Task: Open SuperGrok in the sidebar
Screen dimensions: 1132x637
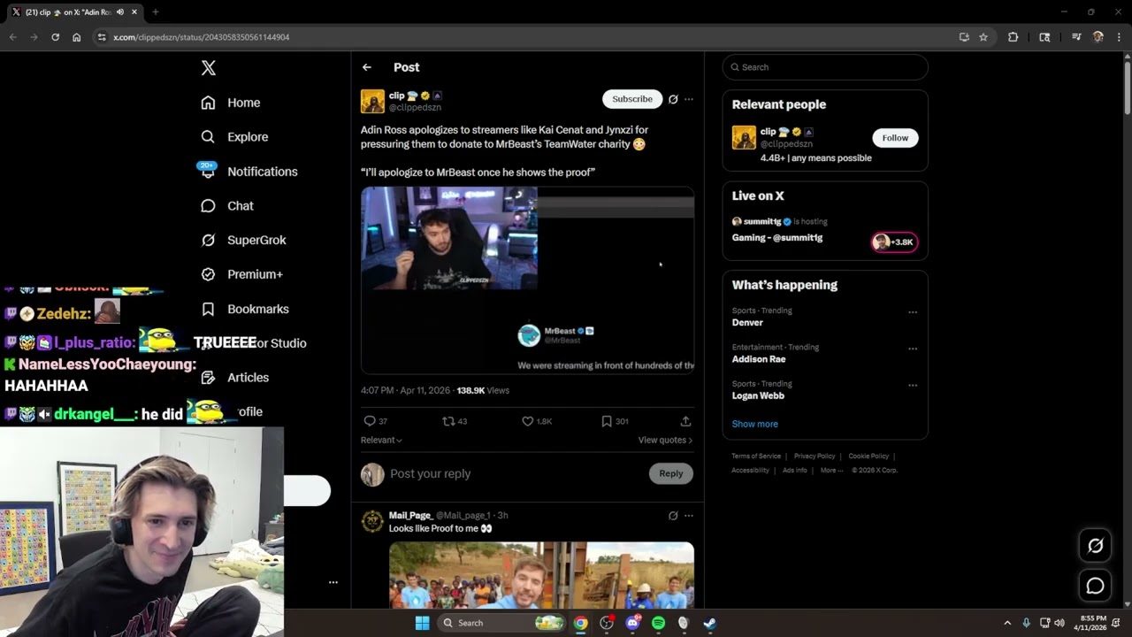Action: click(x=243, y=240)
